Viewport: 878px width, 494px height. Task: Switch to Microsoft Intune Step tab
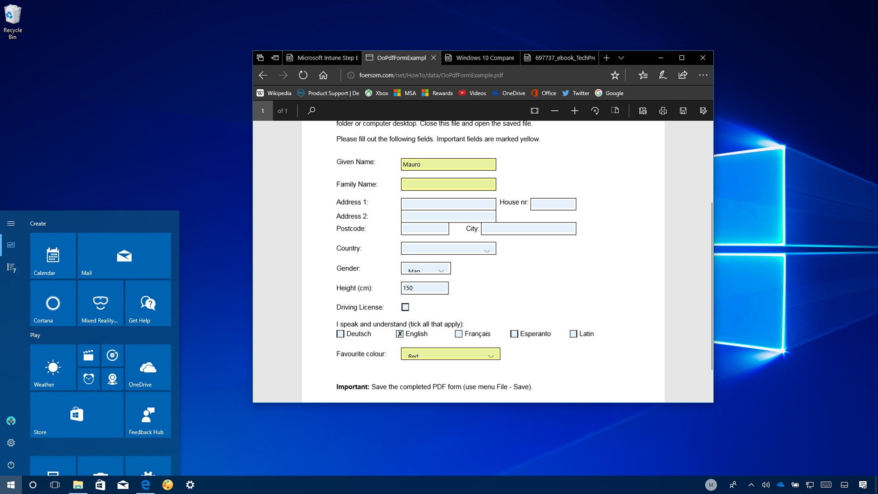click(x=322, y=57)
